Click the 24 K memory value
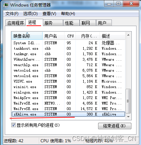The image size is (141, 145). pos(93,43)
